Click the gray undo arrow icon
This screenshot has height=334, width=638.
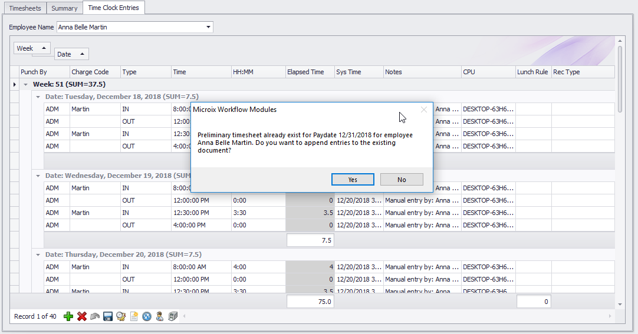pos(95,316)
